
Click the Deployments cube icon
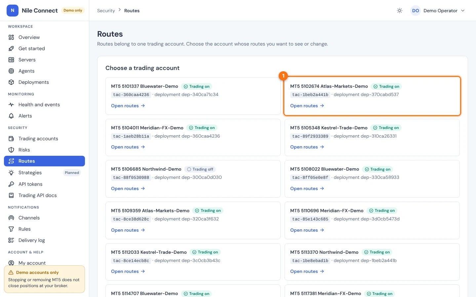(11, 82)
